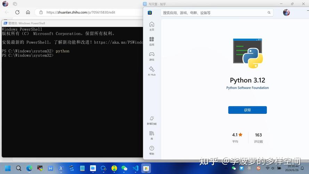
Task: Click the Microsoft Store logo icon
Action: (x=150, y=13)
